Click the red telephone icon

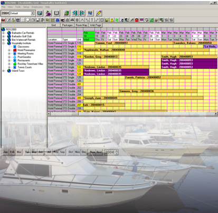[137, 20]
